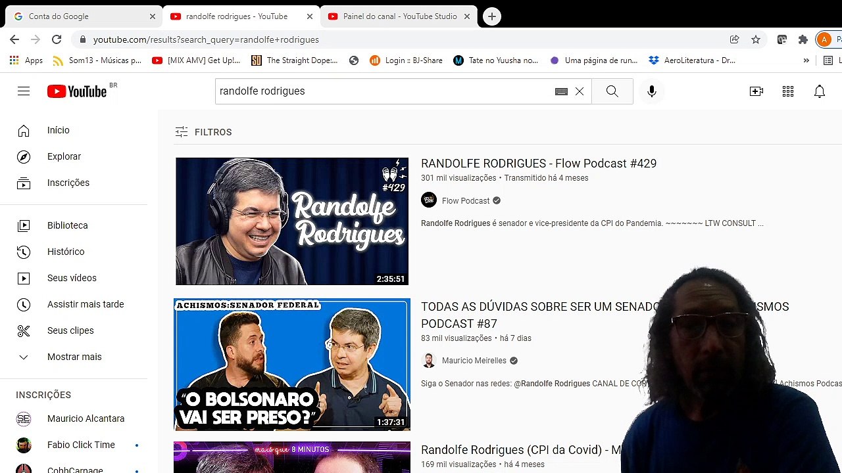Open Inscrições in the sidebar
The width and height of the screenshot is (842, 473).
pos(74,183)
